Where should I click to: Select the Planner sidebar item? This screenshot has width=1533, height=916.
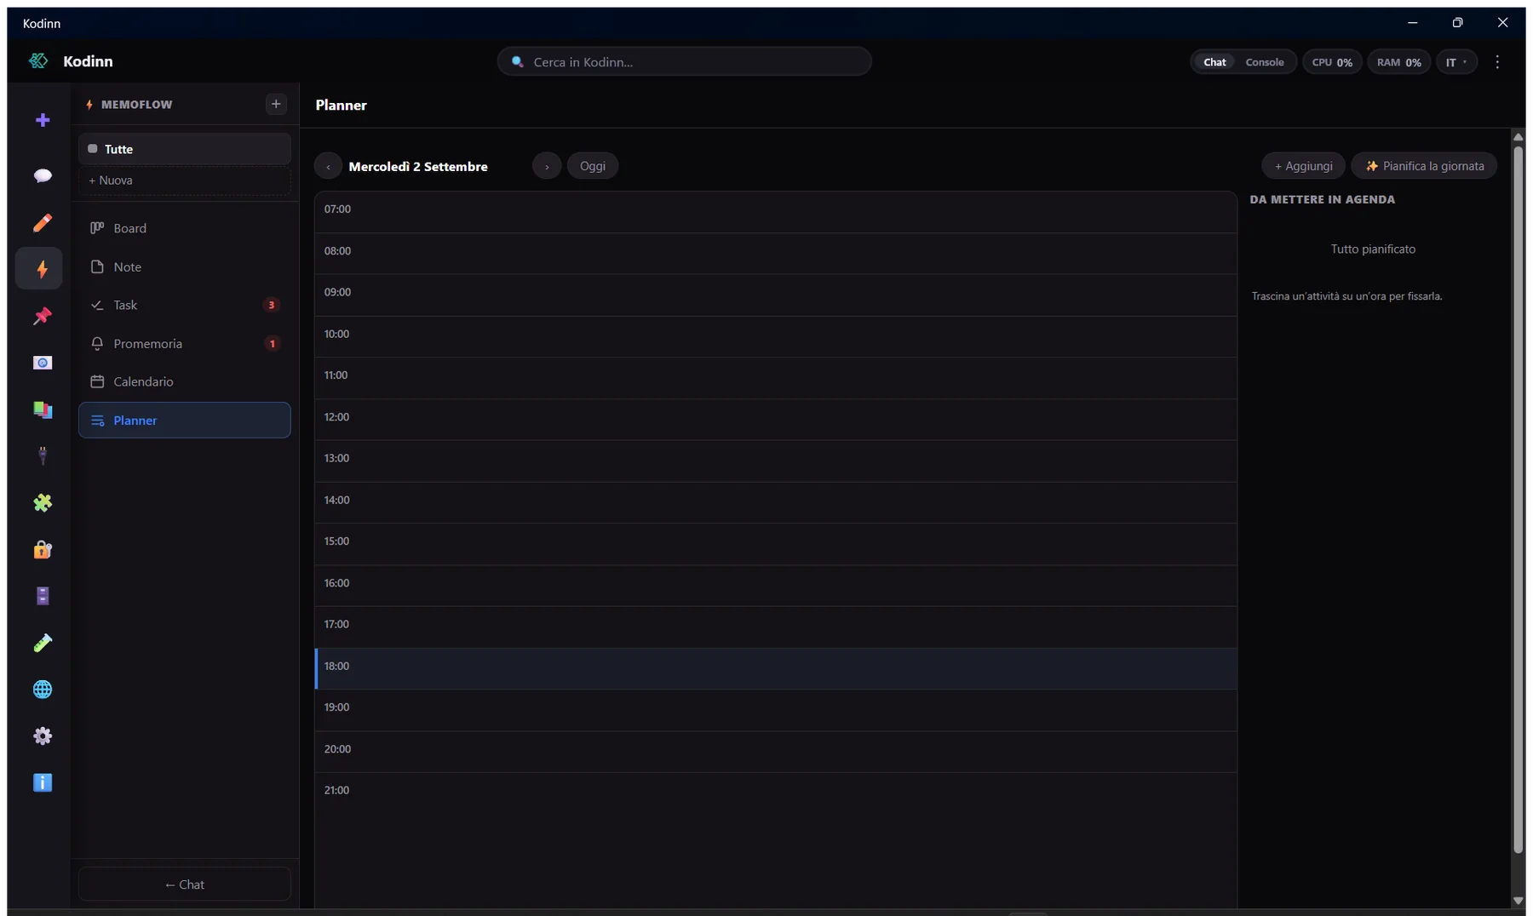click(185, 421)
